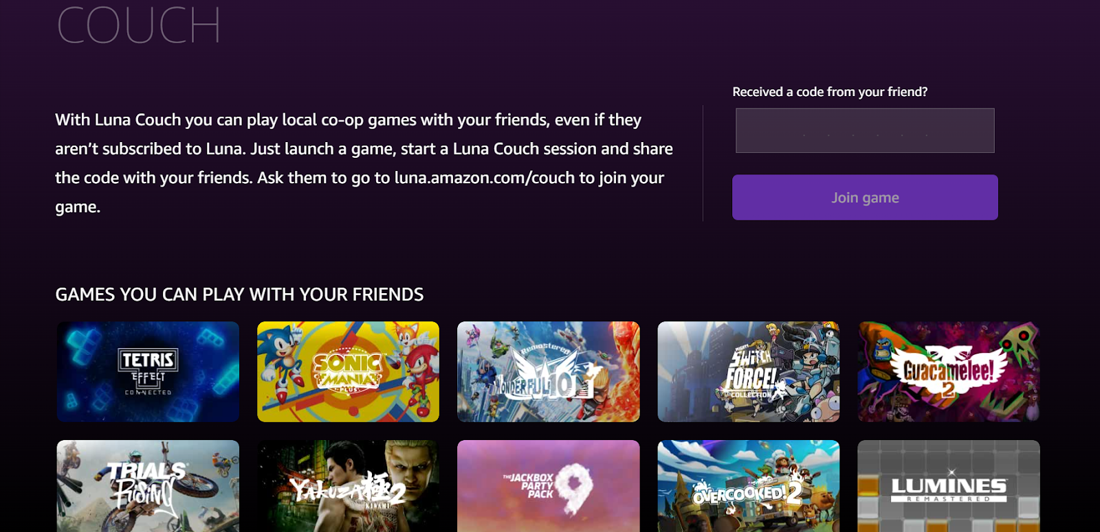Open the Trials Rising game tile

148,486
